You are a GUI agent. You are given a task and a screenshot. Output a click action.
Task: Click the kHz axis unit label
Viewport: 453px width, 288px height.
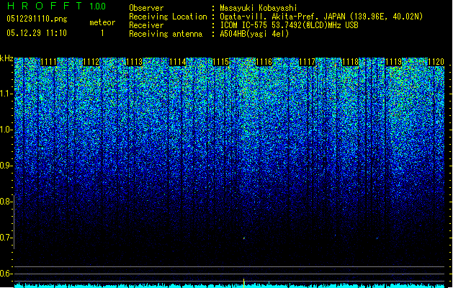[6, 58]
